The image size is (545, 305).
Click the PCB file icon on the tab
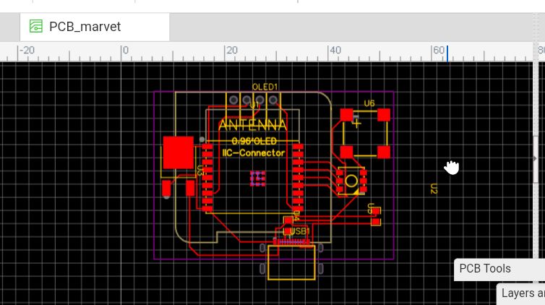pyautogui.click(x=36, y=27)
